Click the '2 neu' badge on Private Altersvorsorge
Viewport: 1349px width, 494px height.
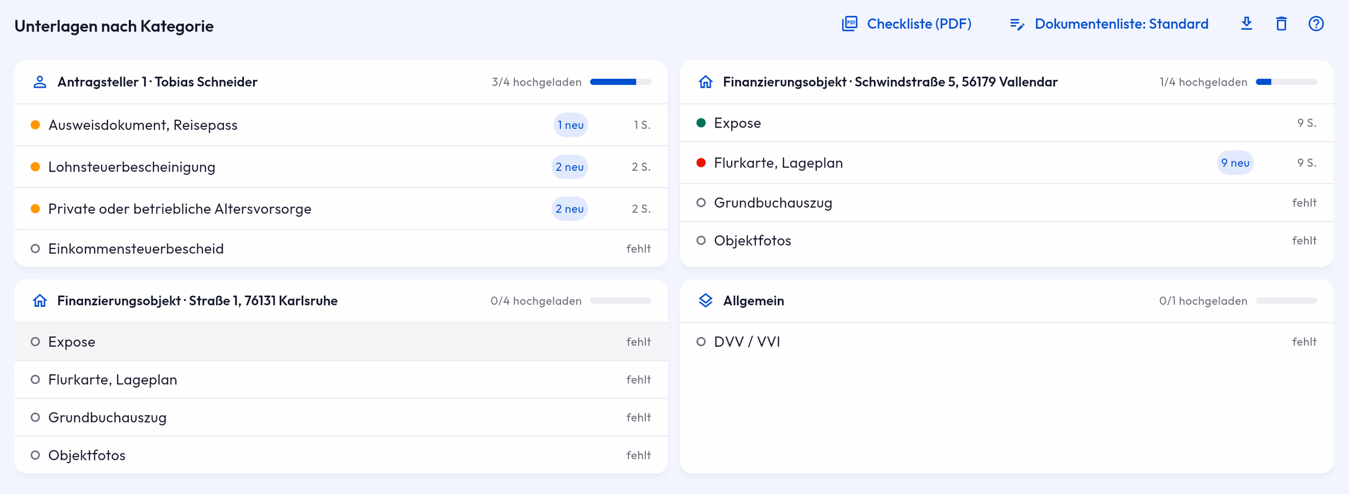[569, 209]
